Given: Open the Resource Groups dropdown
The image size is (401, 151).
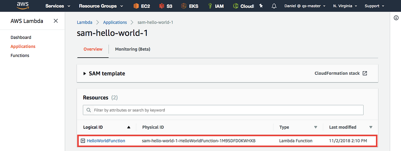Looking at the screenshot, I should pyautogui.click(x=101, y=6).
